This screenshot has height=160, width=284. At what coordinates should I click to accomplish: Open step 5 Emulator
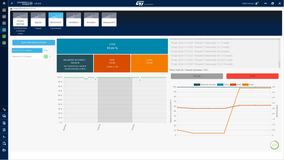click(x=91, y=19)
